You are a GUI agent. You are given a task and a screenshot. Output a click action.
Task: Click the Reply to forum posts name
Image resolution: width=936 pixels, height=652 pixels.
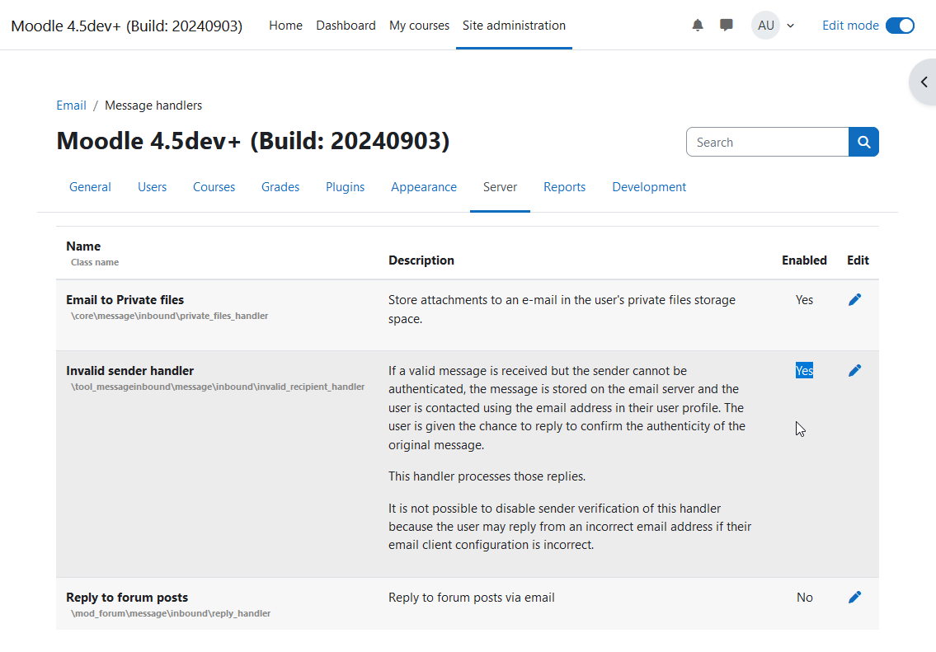[126, 597]
